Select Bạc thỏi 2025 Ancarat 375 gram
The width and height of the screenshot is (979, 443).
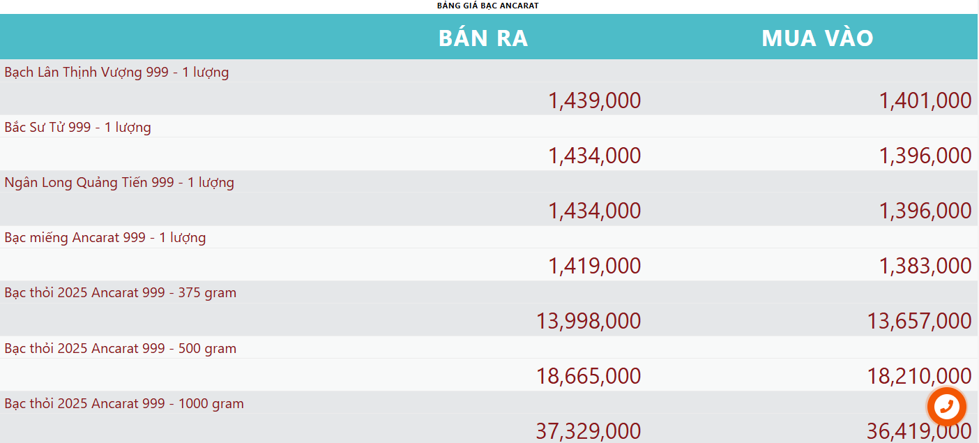120,293
